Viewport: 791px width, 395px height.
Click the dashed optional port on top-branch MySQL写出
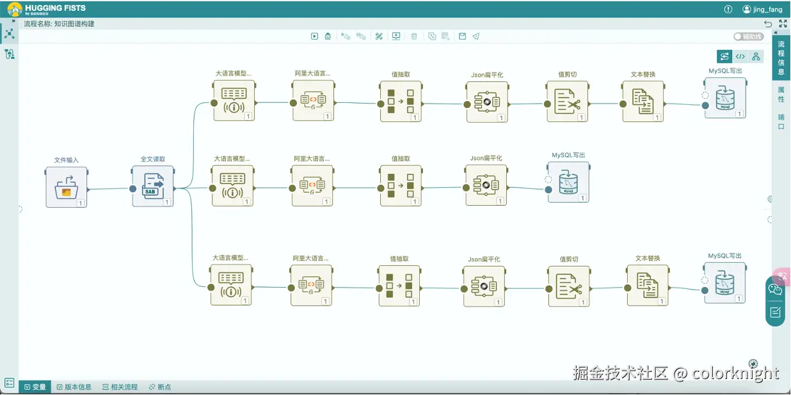705,95
